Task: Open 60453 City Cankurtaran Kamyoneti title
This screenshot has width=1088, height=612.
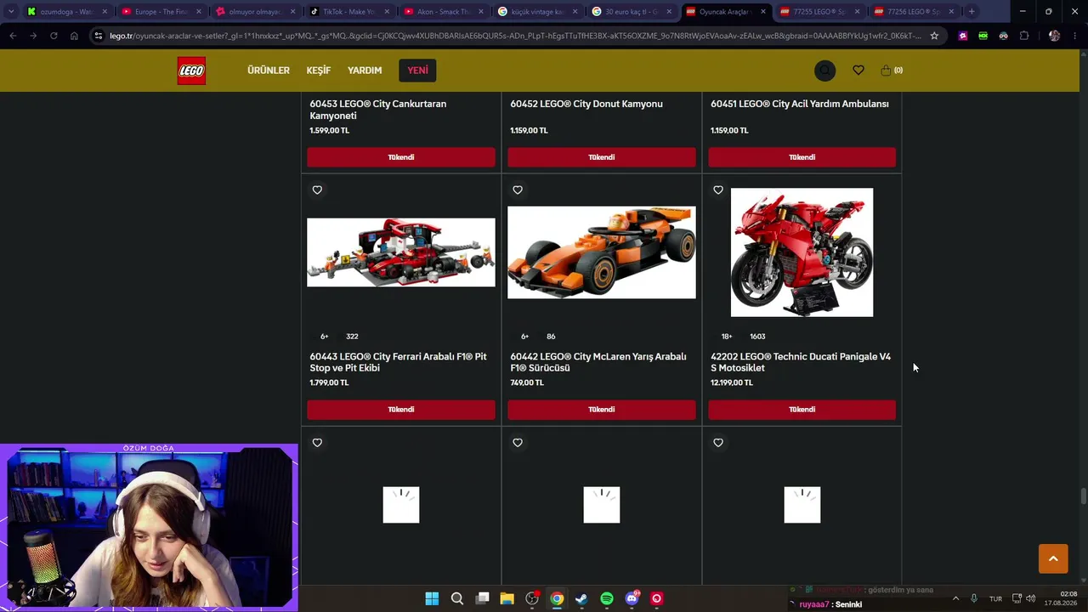Action: 377,110
